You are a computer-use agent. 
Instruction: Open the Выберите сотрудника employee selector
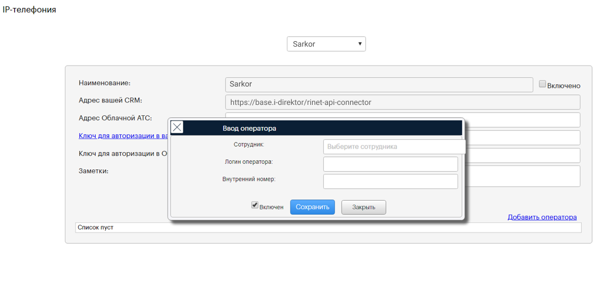click(x=393, y=147)
